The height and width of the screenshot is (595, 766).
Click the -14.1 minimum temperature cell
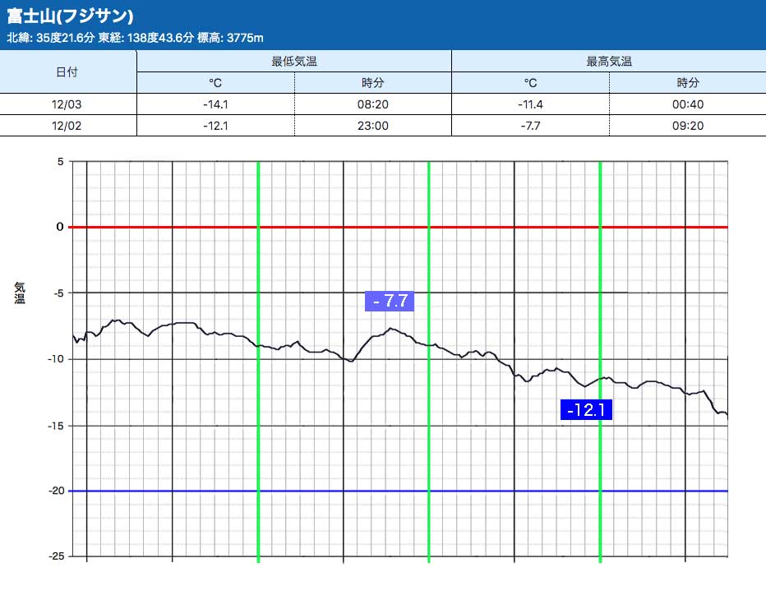(215, 104)
